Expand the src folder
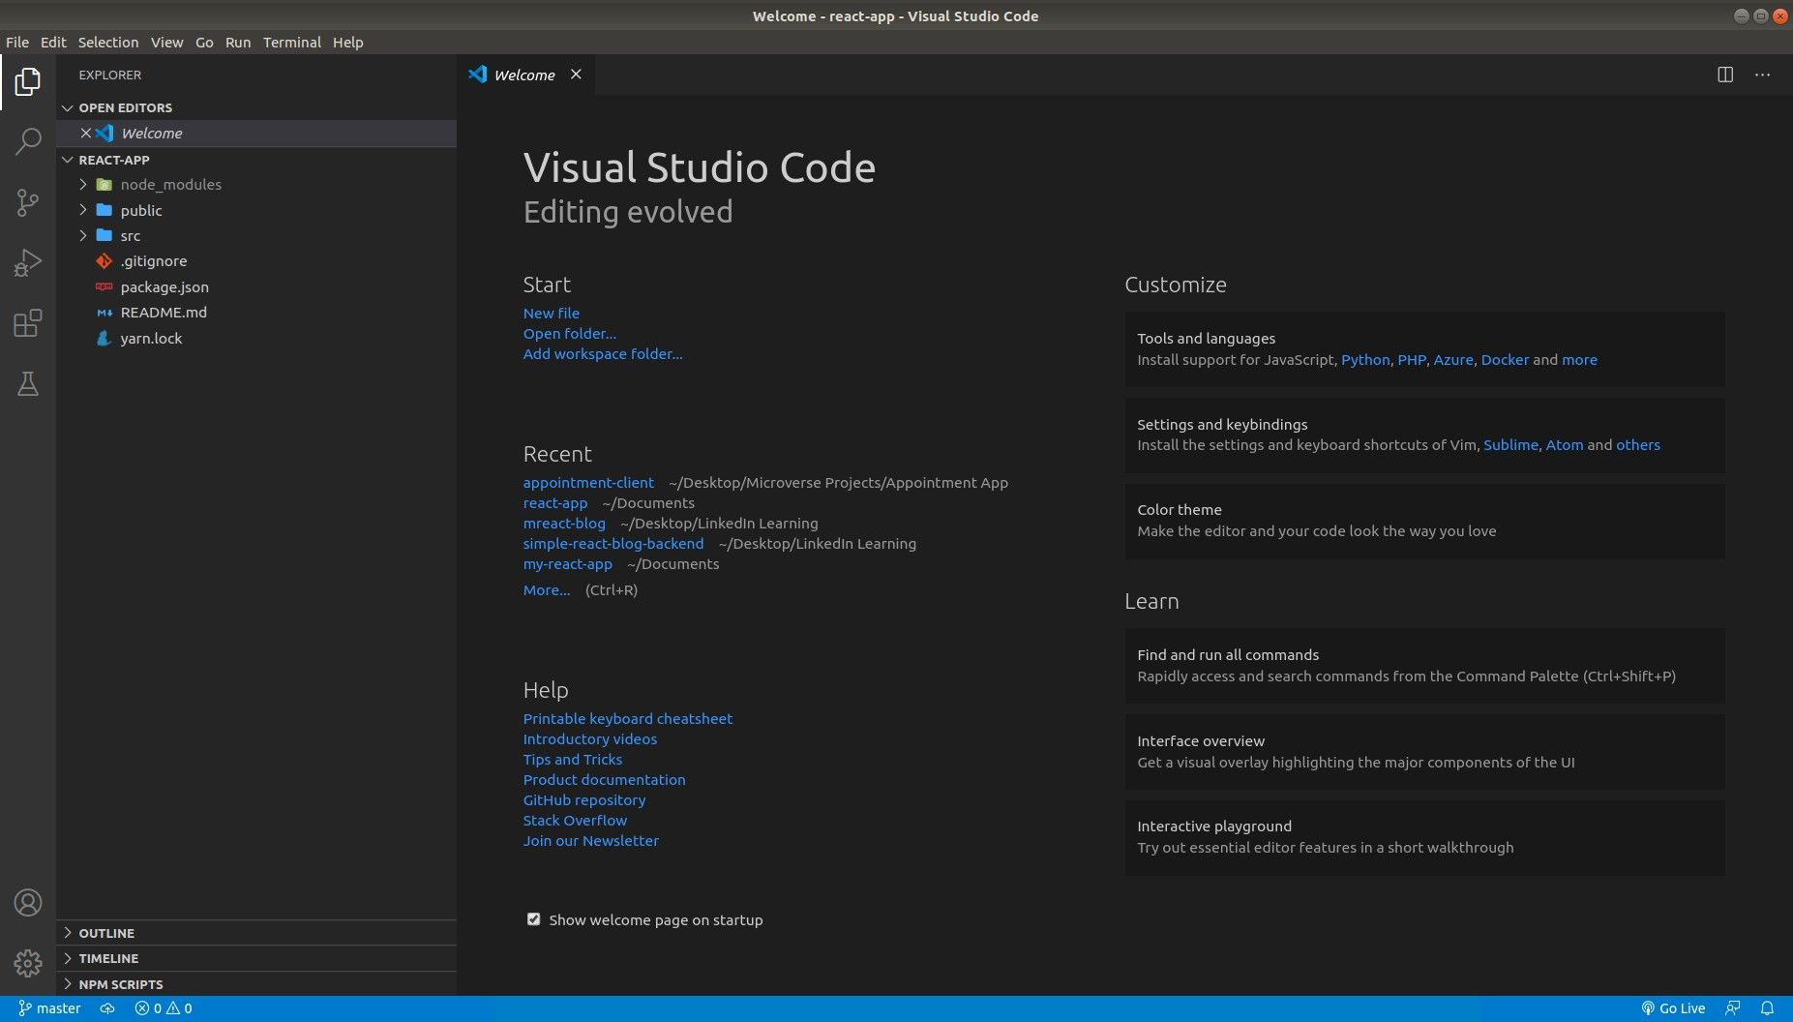Viewport: 1793px width, 1022px height. [x=130, y=235]
